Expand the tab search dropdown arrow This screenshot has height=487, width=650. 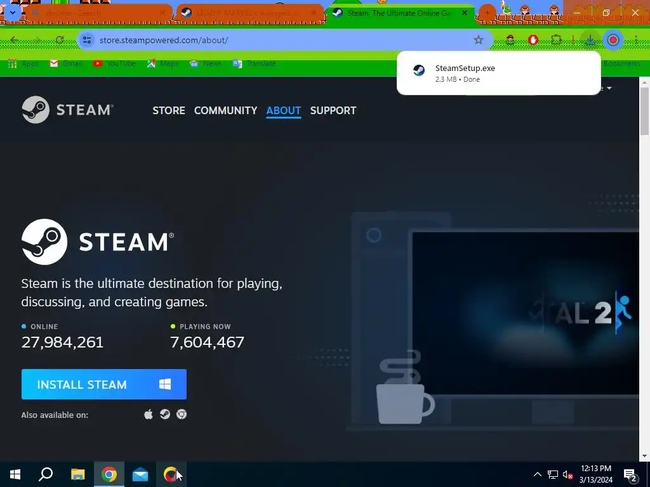(x=13, y=13)
